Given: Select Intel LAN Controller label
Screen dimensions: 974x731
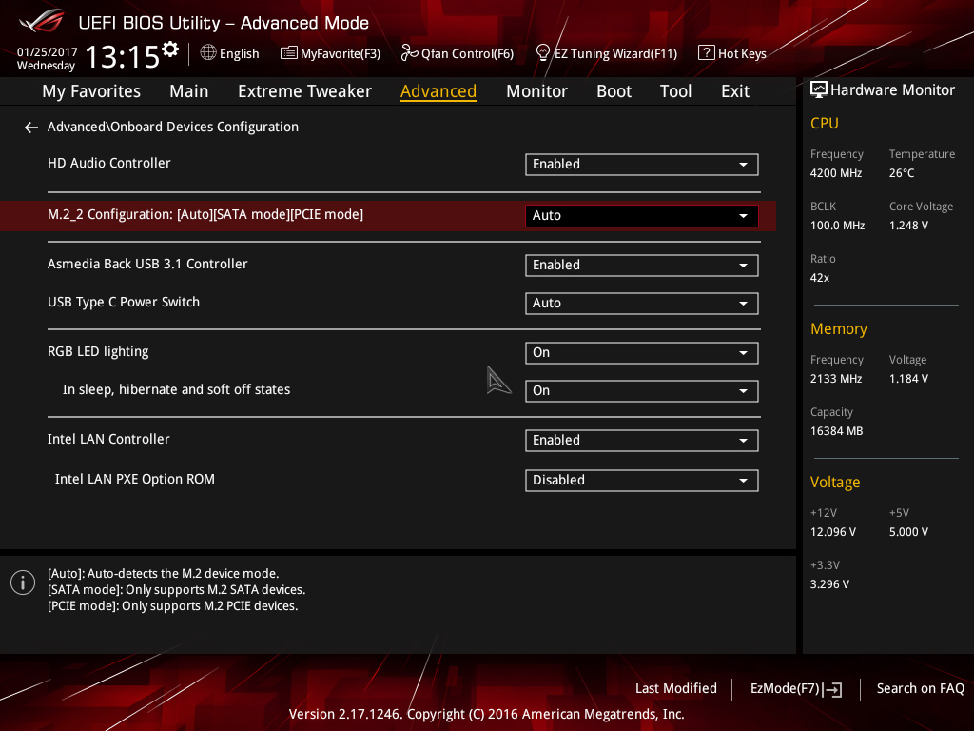Looking at the screenshot, I should [x=108, y=439].
